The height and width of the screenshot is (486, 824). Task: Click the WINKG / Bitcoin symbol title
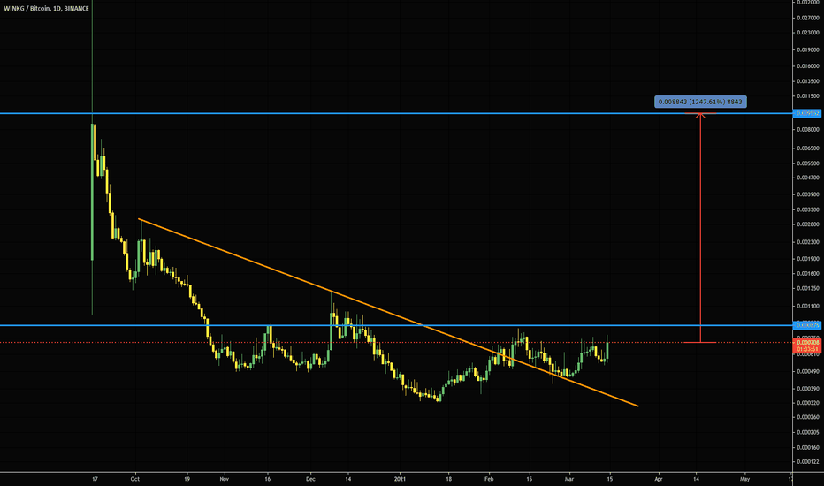tap(46, 9)
